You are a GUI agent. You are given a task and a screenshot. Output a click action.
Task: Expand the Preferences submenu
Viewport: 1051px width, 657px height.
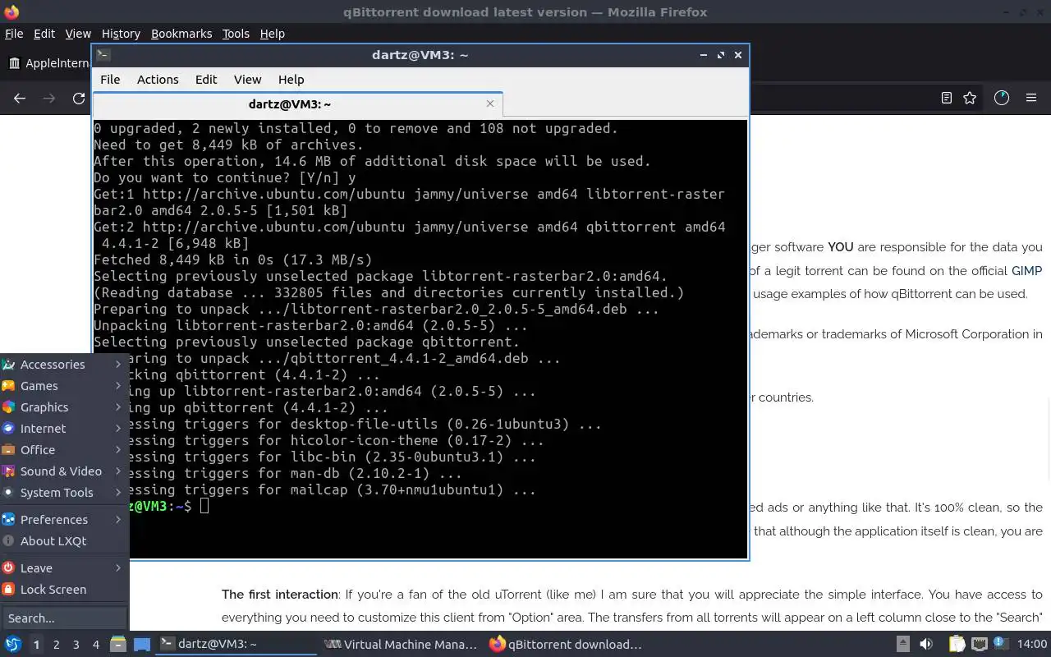[x=64, y=519]
